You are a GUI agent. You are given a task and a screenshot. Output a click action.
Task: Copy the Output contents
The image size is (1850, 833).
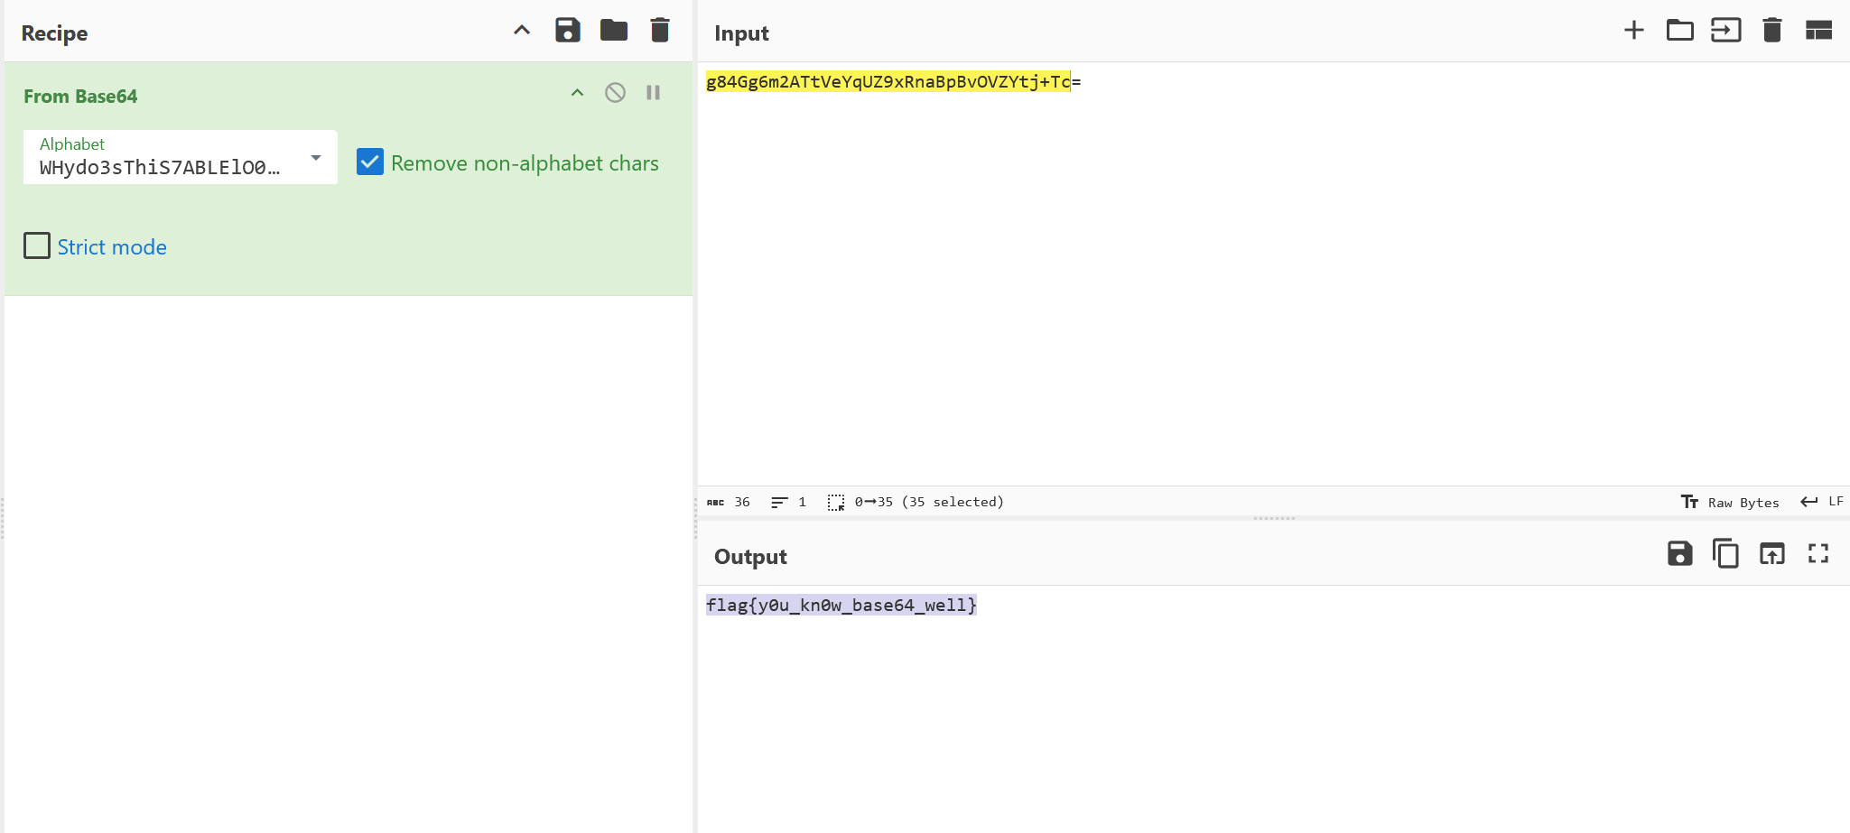(1724, 554)
